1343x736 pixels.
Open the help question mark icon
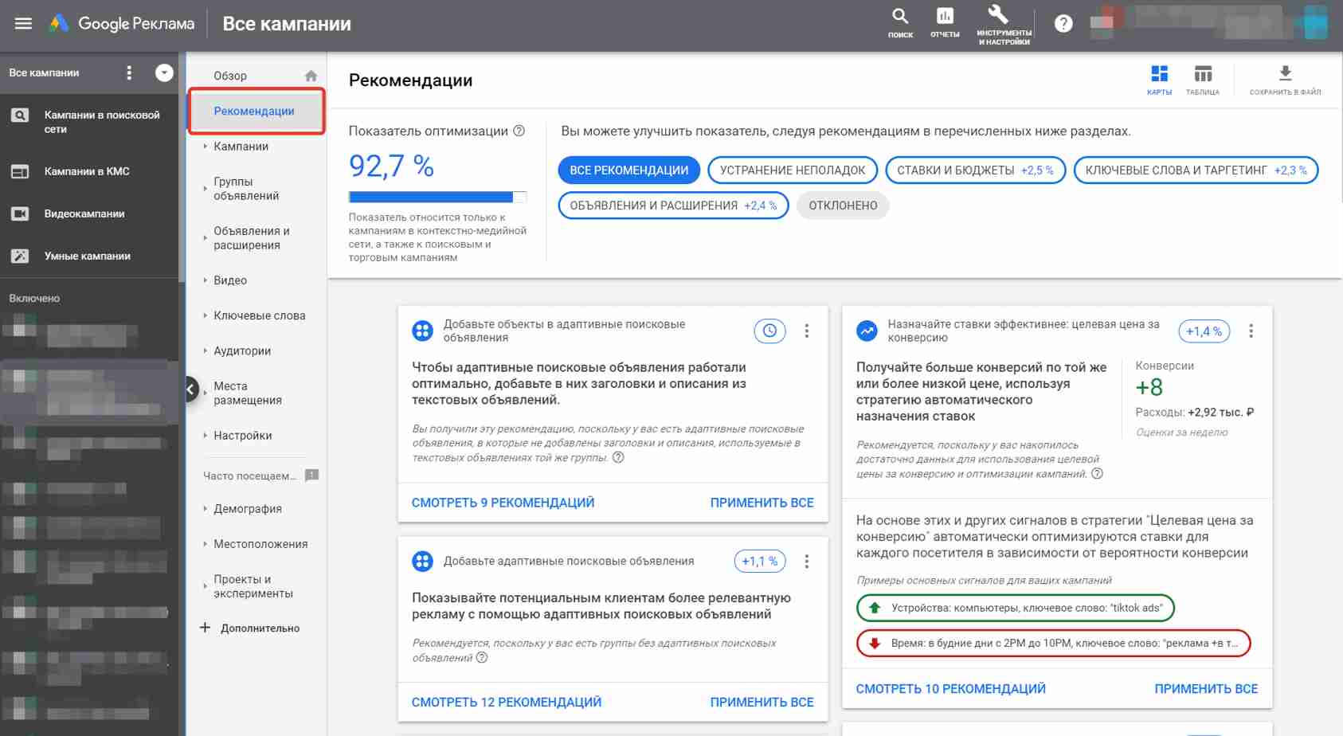click(1063, 24)
